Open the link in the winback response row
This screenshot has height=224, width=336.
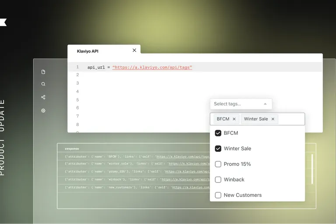[x=185, y=179]
